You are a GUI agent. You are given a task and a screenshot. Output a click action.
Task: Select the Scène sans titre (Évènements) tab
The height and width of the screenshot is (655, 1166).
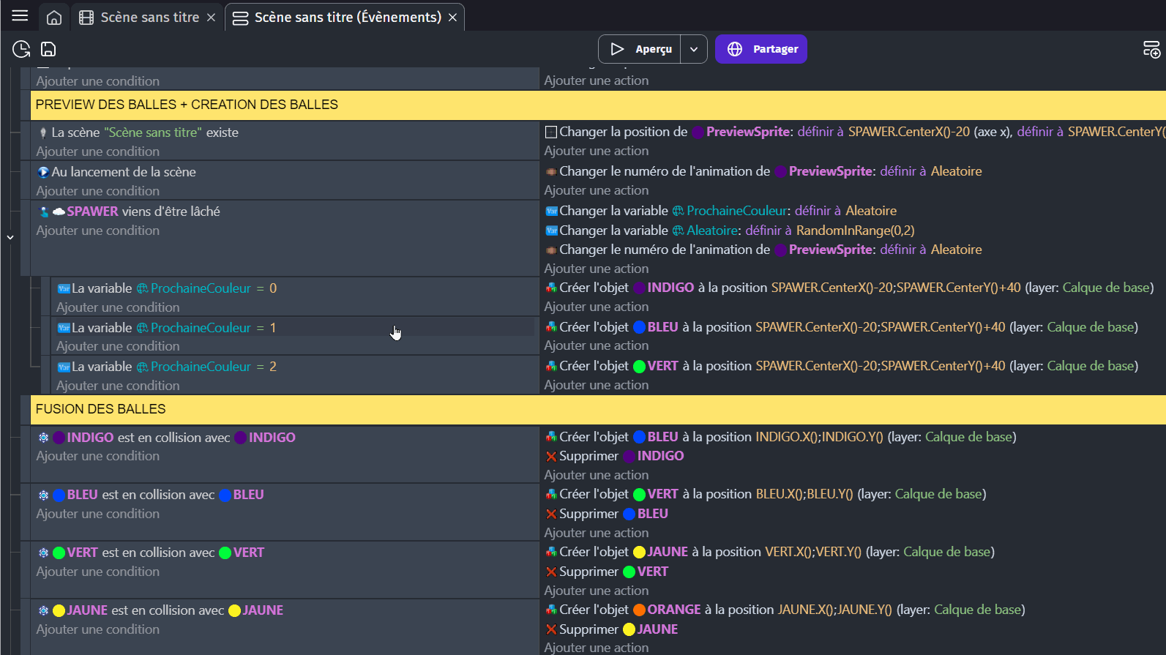click(347, 18)
